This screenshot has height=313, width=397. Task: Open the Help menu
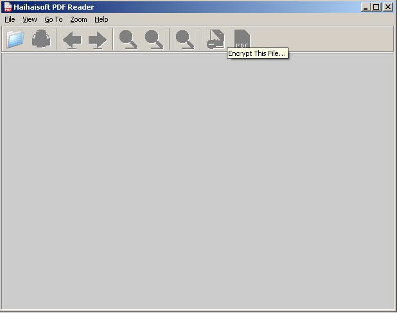[x=101, y=19]
